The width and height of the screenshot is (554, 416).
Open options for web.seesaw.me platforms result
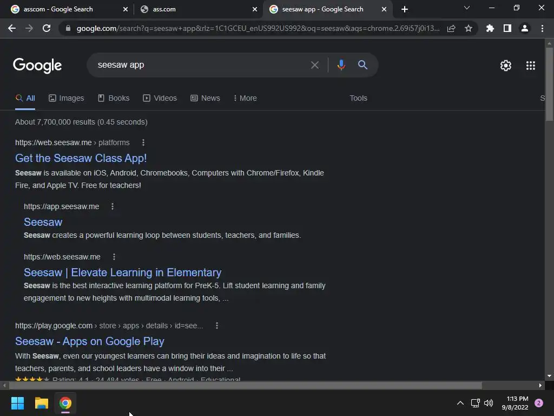pyautogui.click(x=143, y=142)
